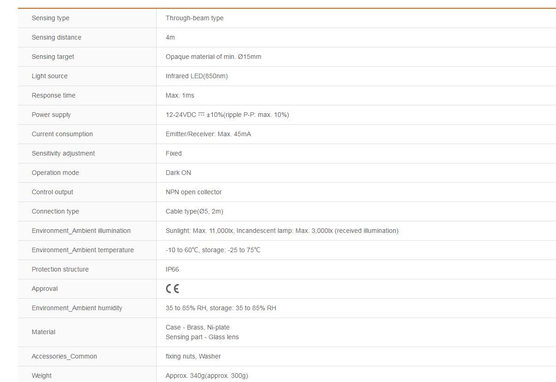
Task: Click the "Environment_Ambient humidity" label
Action: pos(77,308)
